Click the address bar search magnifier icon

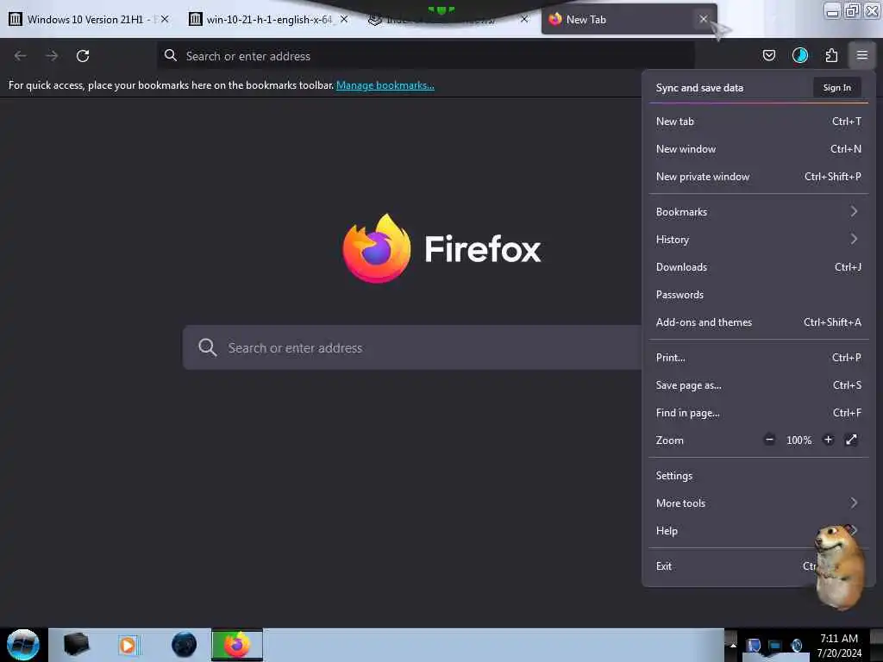click(171, 55)
